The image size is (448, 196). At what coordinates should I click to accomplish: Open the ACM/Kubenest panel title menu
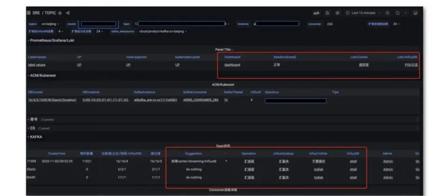pyautogui.click(x=223, y=85)
